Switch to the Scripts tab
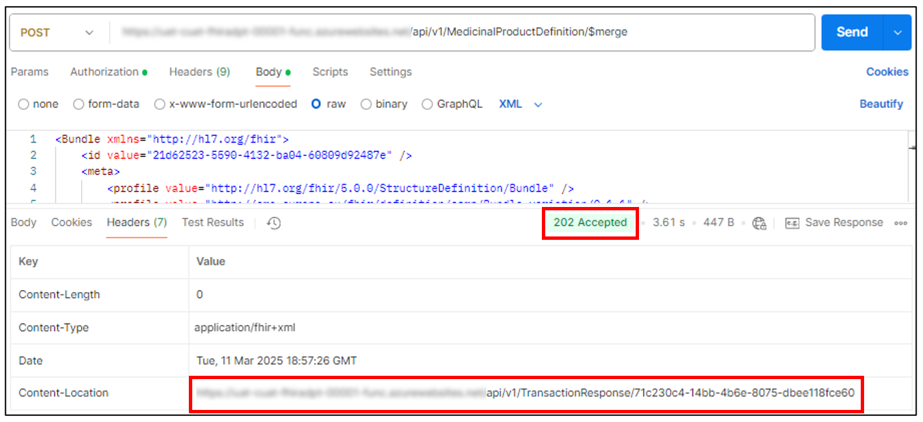 tap(330, 72)
